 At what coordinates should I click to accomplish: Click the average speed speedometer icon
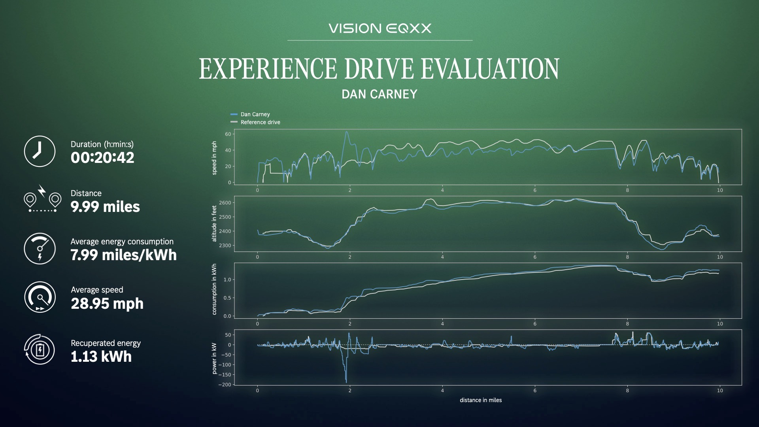pyautogui.click(x=40, y=297)
